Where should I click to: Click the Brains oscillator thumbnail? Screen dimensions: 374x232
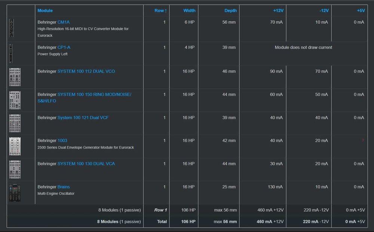[15, 193]
